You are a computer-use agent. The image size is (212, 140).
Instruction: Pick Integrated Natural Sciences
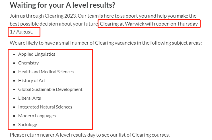coord(45,107)
